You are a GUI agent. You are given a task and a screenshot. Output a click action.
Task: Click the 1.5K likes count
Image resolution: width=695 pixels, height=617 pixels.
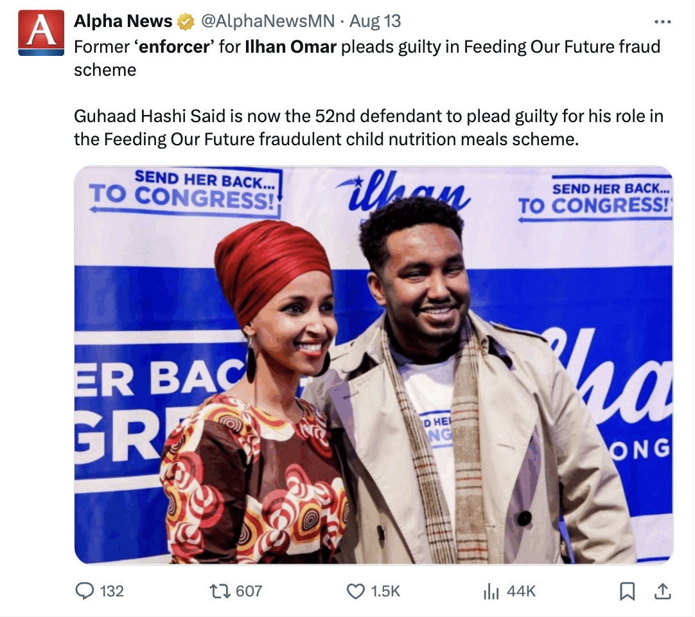[x=386, y=591]
